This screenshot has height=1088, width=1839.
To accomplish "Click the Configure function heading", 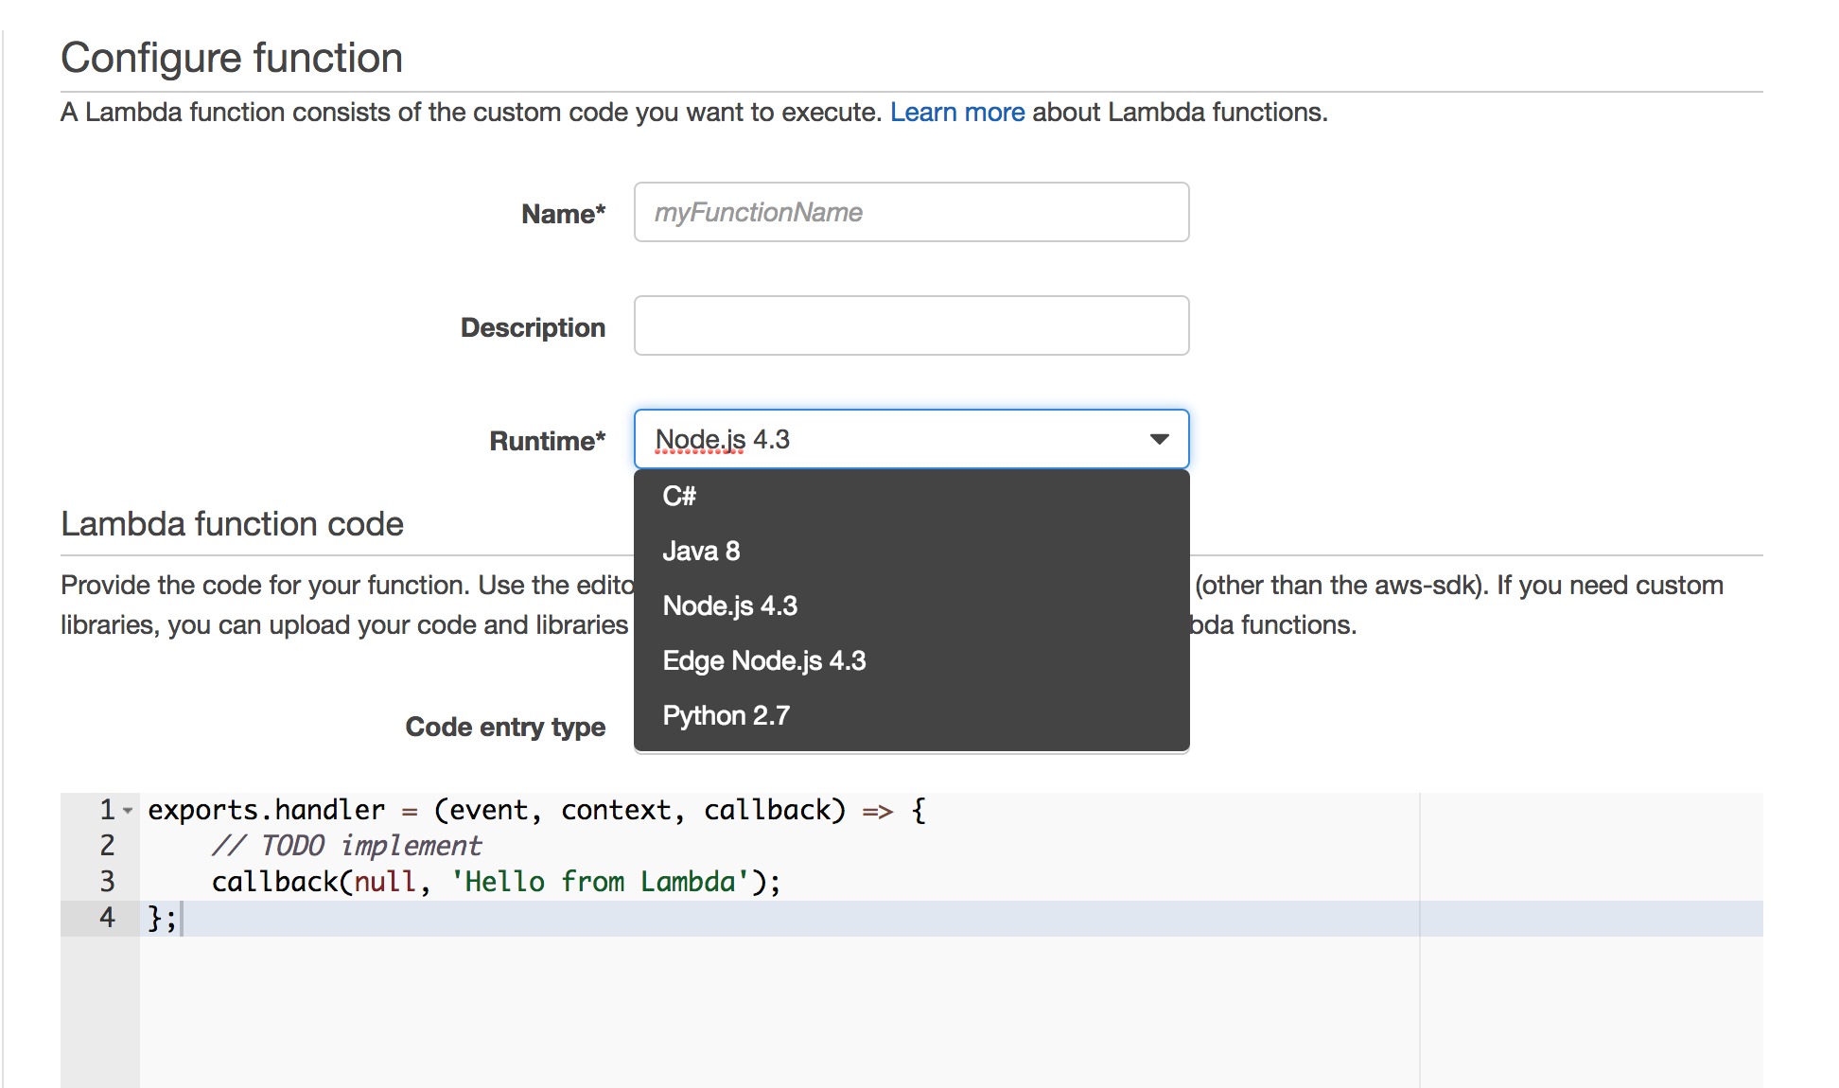I will 232,58.
